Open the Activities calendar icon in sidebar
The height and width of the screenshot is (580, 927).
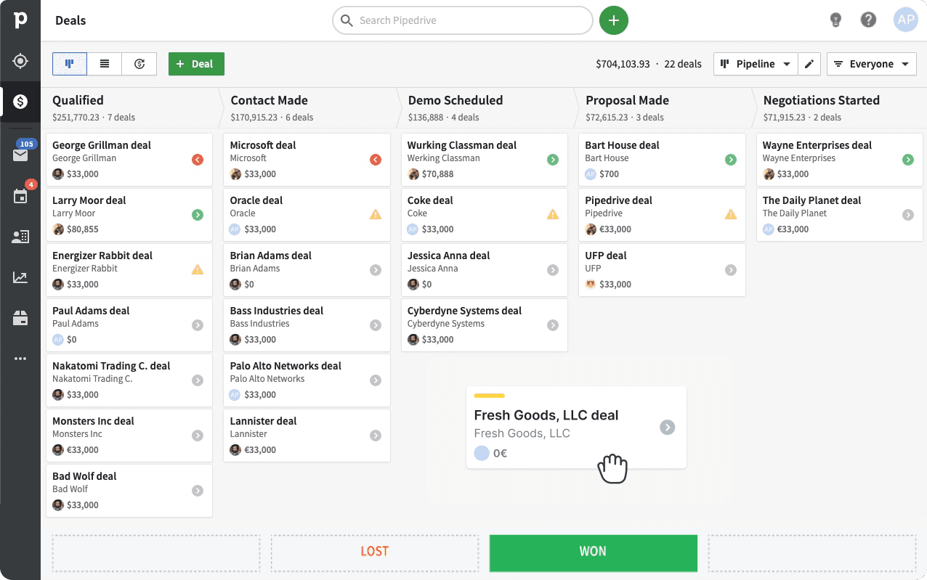[x=20, y=195]
